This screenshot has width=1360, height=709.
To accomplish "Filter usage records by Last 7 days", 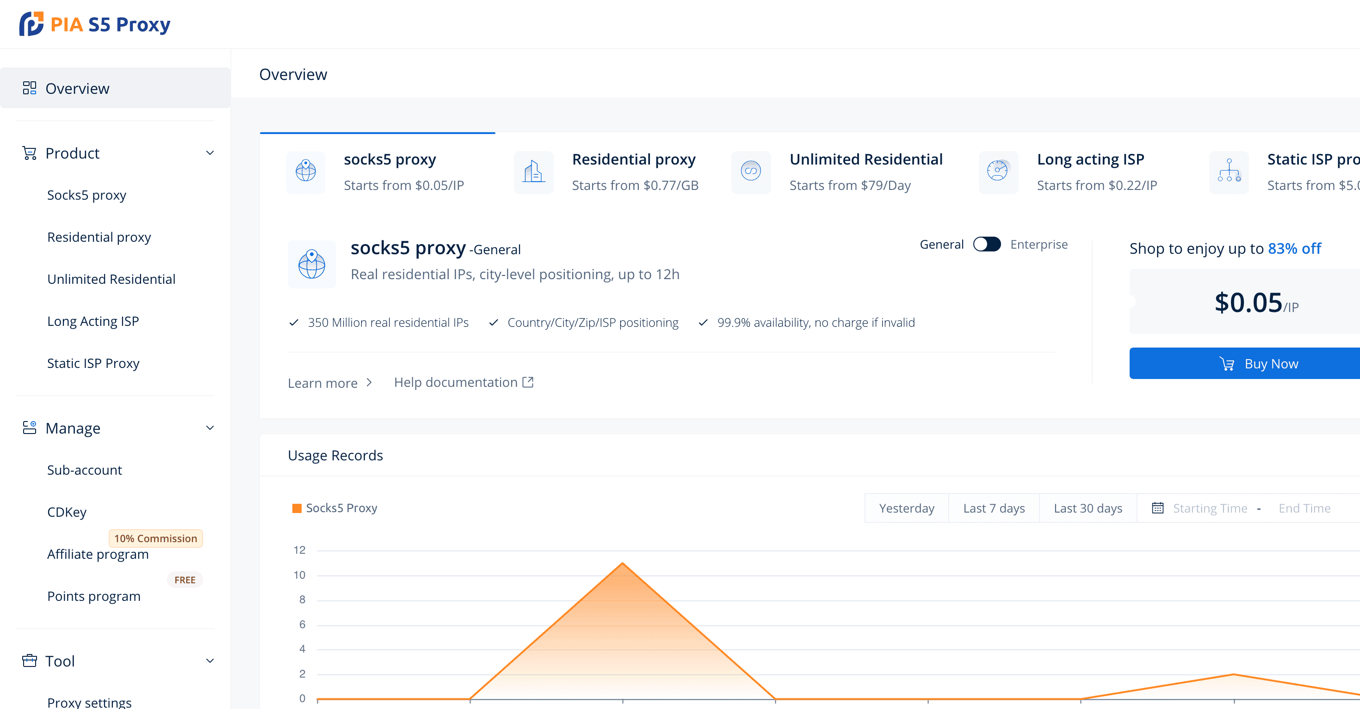I will coord(994,508).
